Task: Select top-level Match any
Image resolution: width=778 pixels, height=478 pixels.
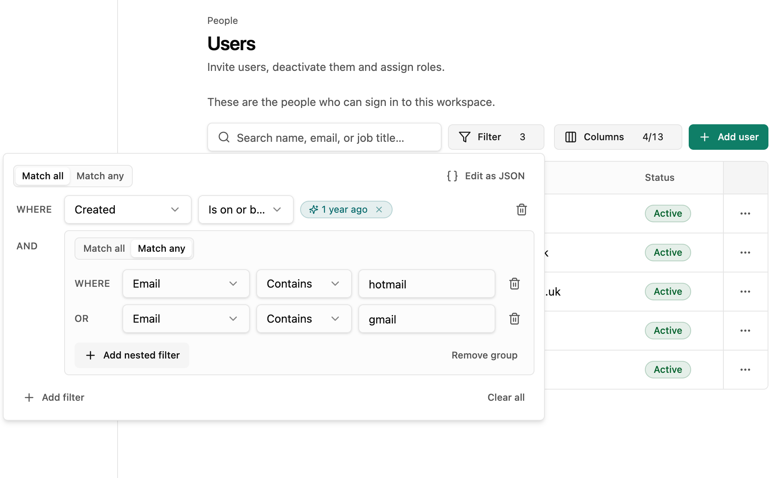Action: pos(100,176)
